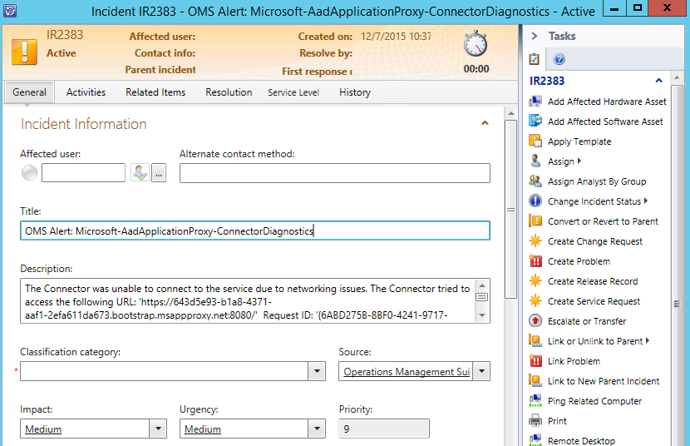Open the Tasks help icon

[x=559, y=59]
